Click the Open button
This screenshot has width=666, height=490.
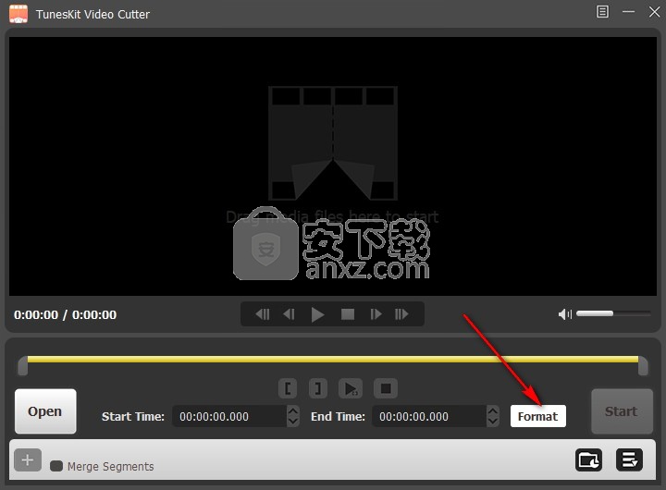coord(45,411)
